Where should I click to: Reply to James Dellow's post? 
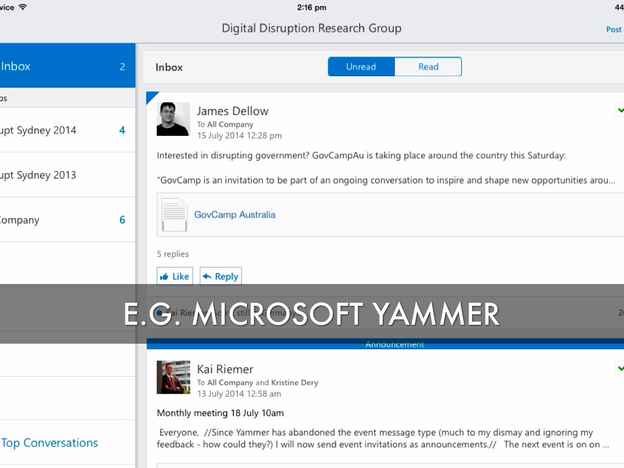[221, 276]
